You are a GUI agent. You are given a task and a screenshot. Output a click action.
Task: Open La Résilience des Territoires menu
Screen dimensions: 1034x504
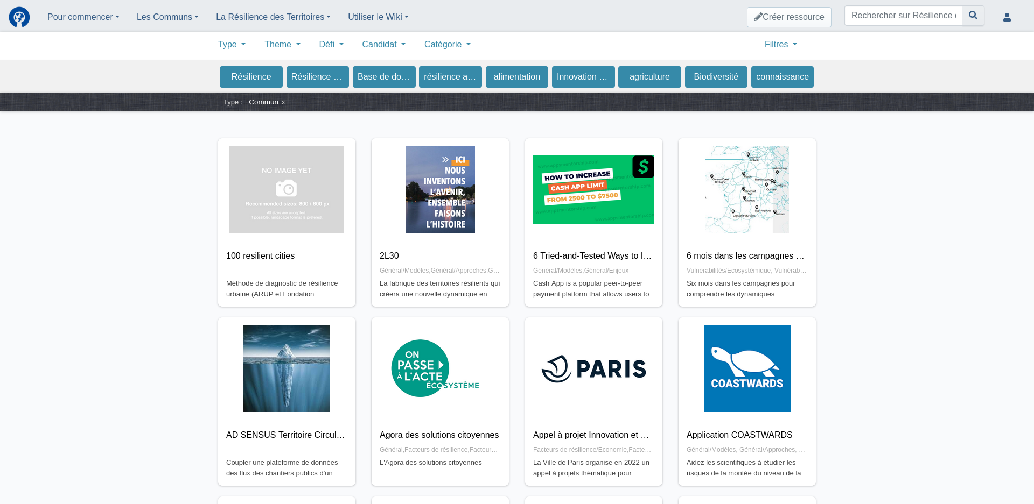click(273, 17)
